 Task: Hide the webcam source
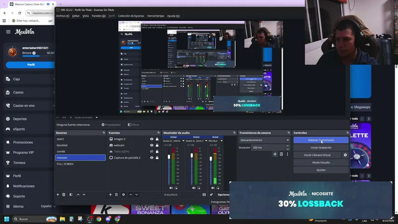pos(152,145)
